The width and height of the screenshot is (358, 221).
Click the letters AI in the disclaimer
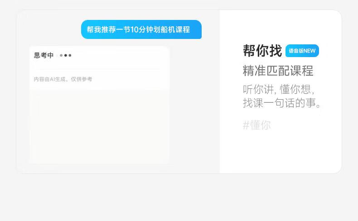click(x=52, y=79)
